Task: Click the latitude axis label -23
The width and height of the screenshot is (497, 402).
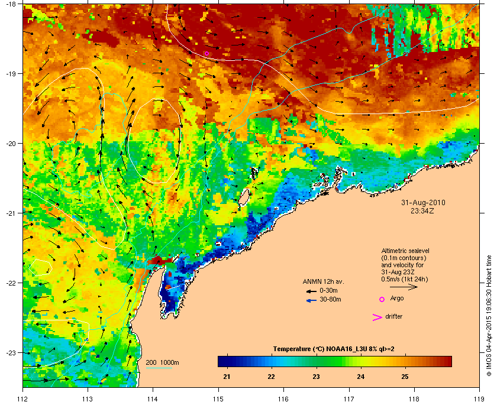Action: tap(10, 352)
